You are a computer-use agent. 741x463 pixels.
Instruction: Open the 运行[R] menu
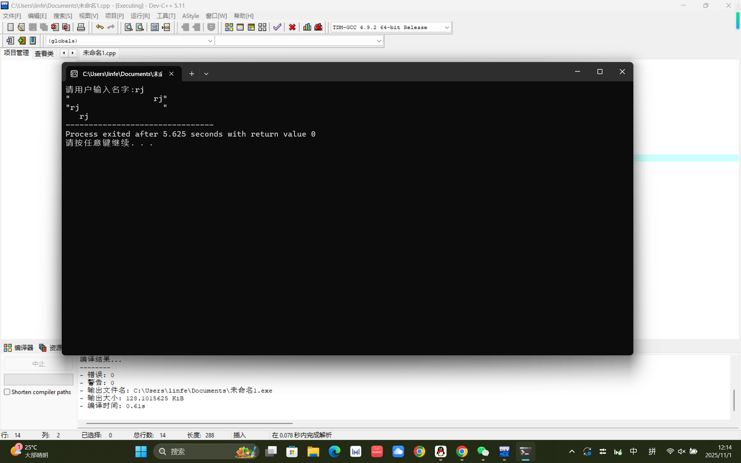click(140, 16)
